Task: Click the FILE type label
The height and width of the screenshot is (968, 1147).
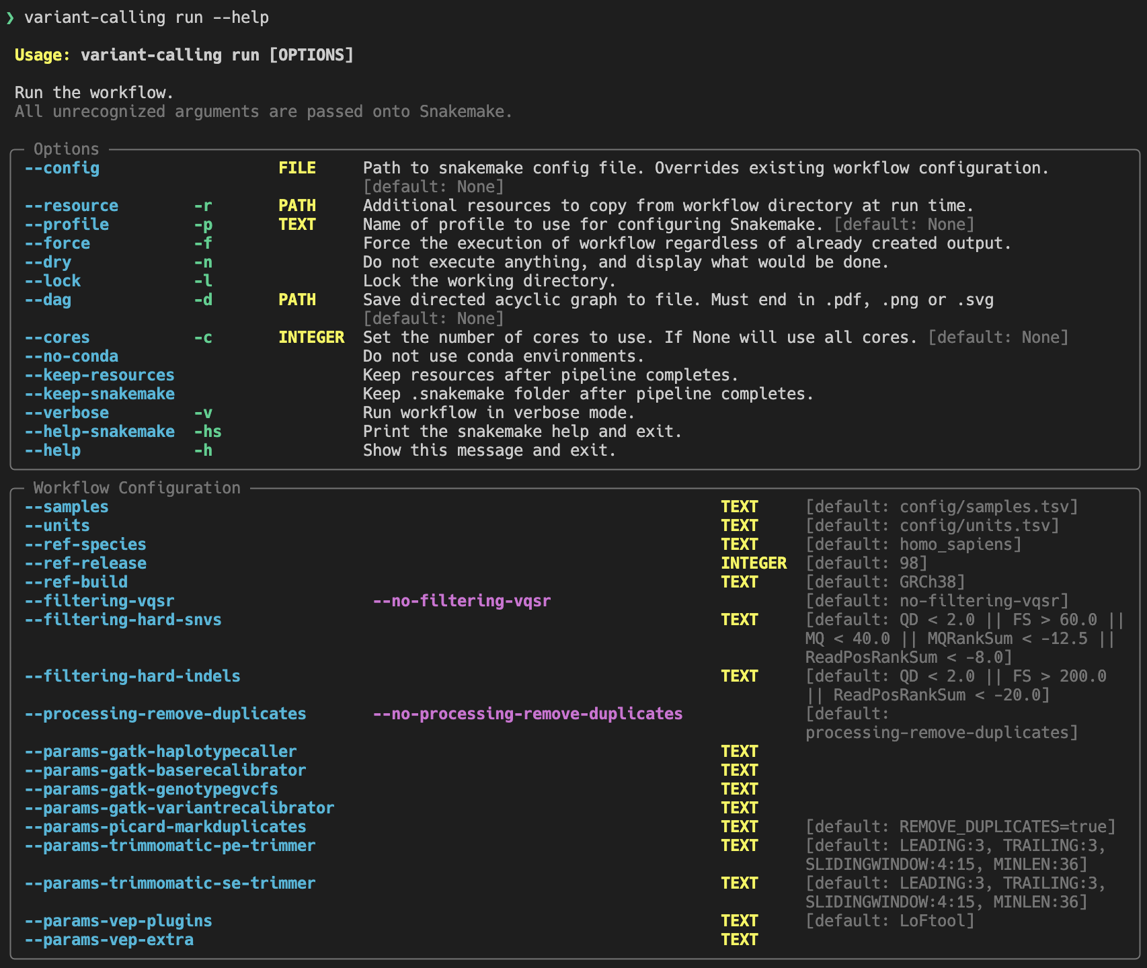Action: (x=297, y=168)
